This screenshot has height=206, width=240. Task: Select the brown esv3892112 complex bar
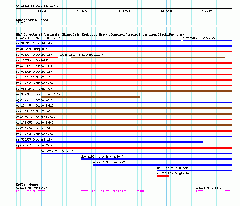click(91, 97)
